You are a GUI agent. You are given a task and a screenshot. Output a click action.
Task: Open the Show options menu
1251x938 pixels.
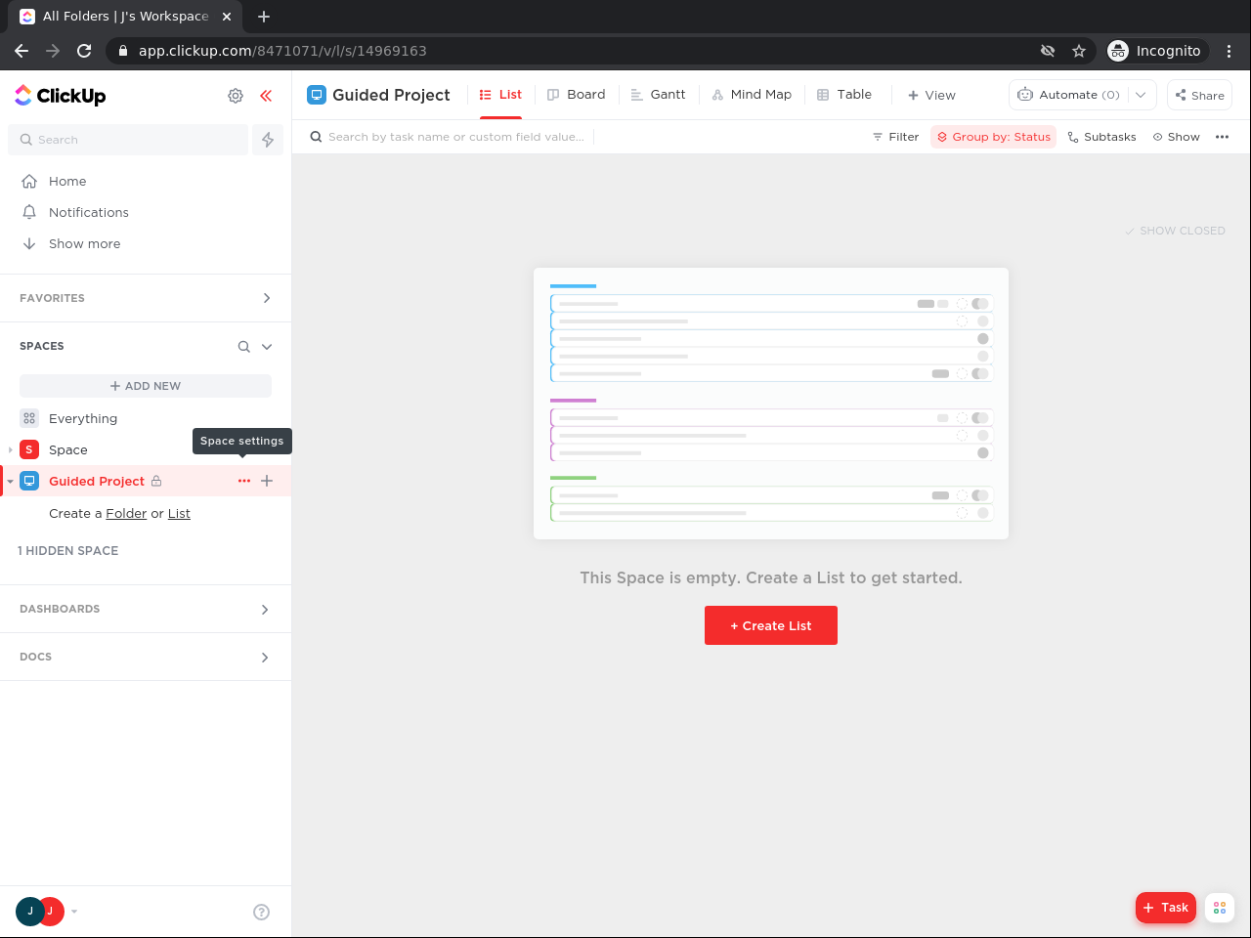(x=1176, y=137)
